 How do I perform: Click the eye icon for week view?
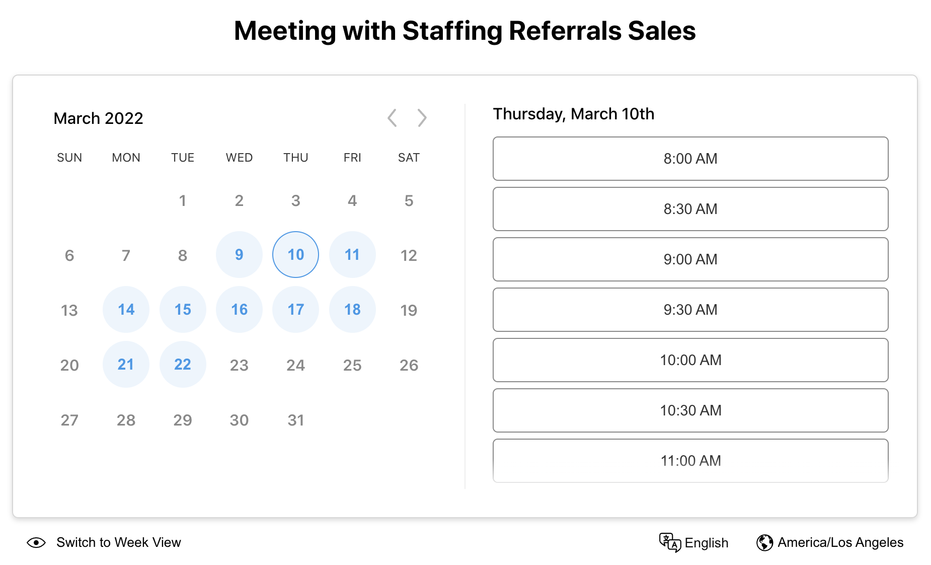[x=36, y=543]
